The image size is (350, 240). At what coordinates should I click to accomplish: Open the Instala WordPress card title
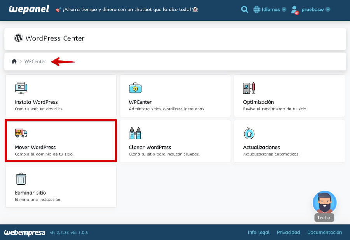pyautogui.click(x=36, y=102)
